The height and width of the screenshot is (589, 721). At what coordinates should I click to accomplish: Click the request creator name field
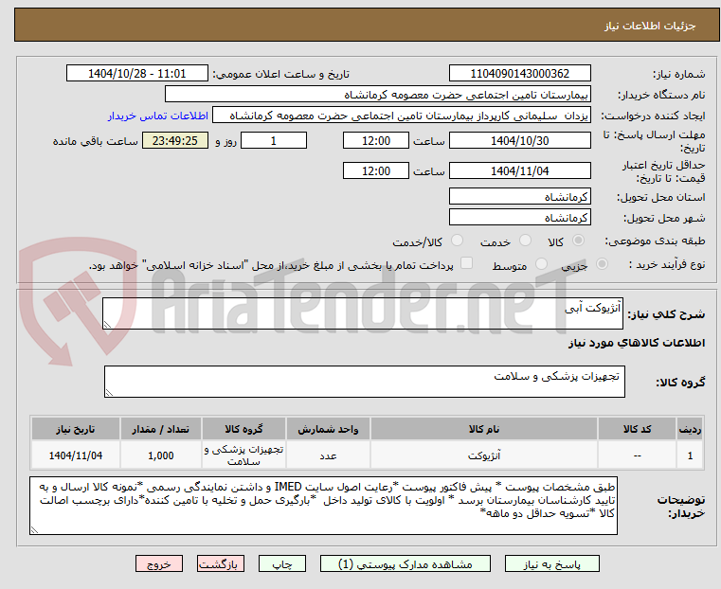pyautogui.click(x=402, y=116)
